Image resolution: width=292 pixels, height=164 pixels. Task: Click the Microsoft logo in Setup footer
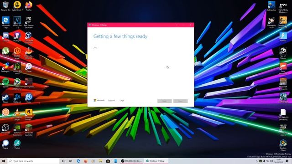click(99, 100)
